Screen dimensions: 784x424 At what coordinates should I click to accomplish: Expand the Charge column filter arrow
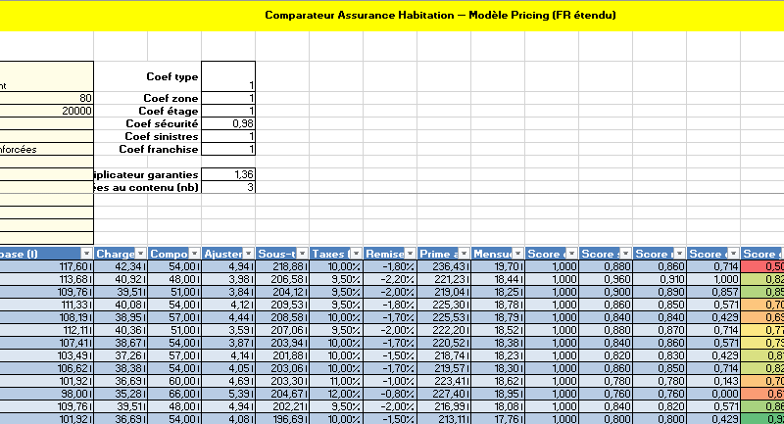140,253
